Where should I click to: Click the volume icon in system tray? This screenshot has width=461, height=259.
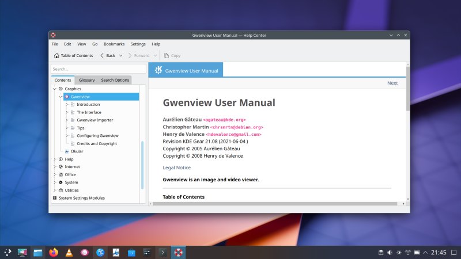(390, 252)
